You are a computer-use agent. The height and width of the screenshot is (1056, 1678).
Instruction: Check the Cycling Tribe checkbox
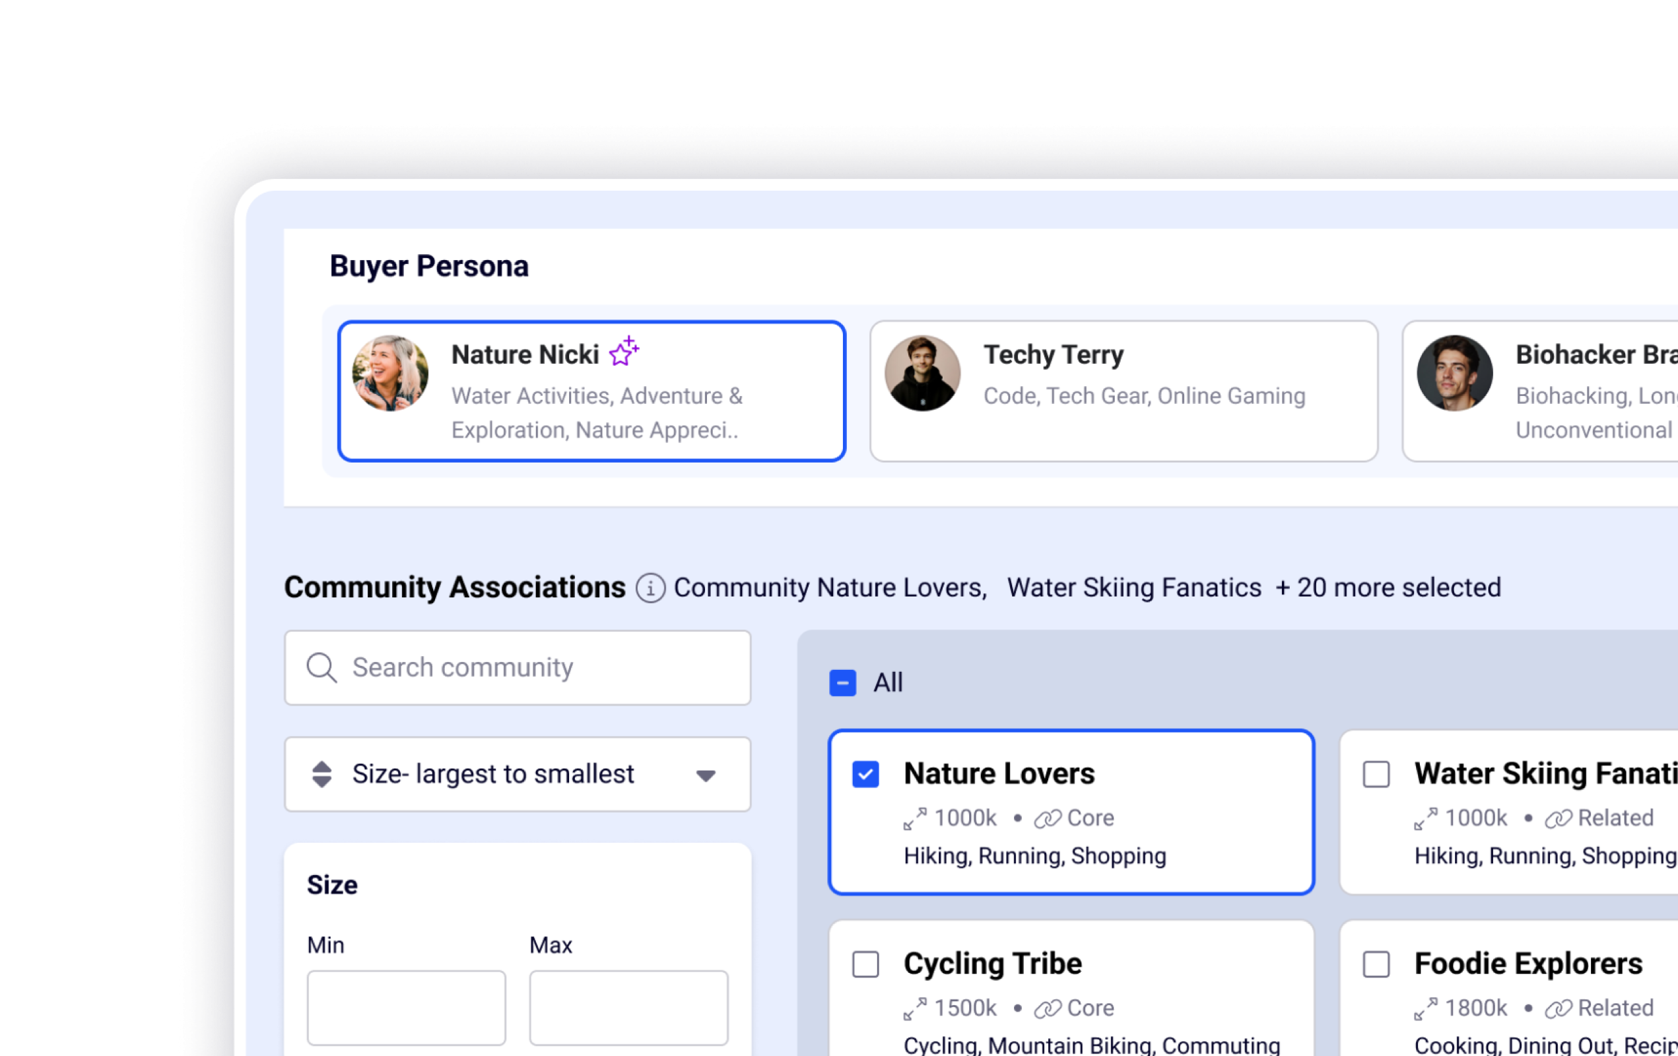coord(865,964)
